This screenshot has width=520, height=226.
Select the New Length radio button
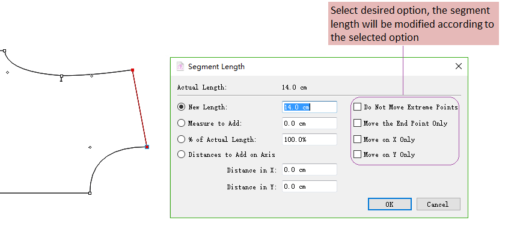(181, 107)
